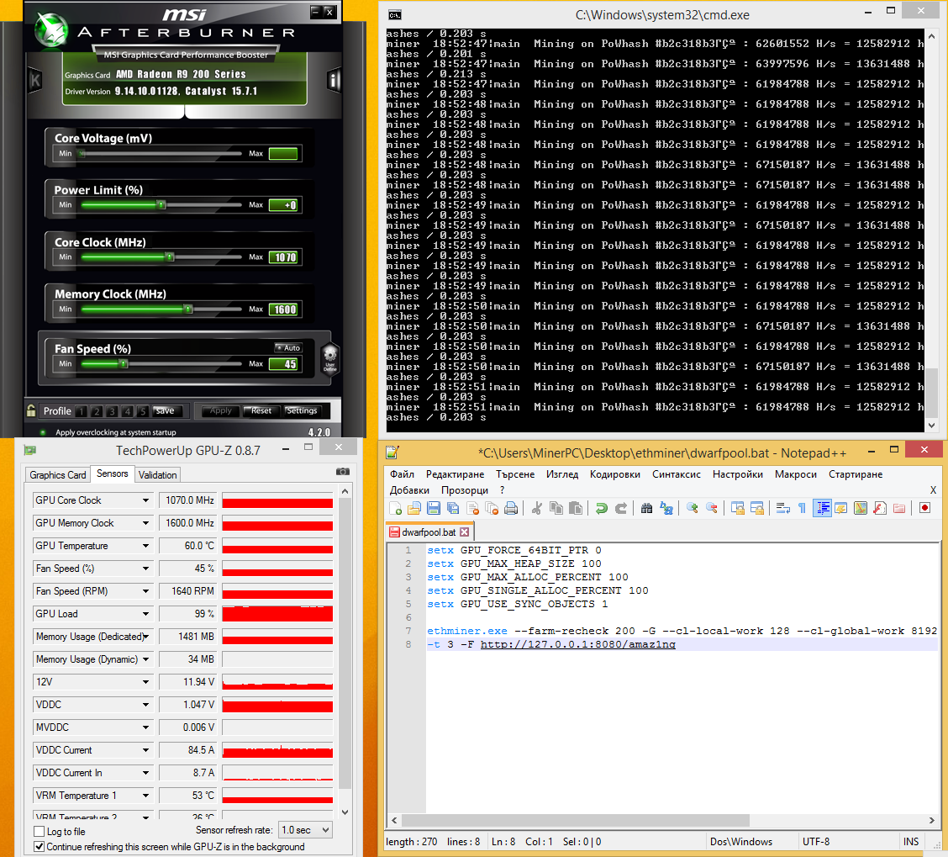Open the VDDC Current sensor dropdown

click(x=145, y=750)
